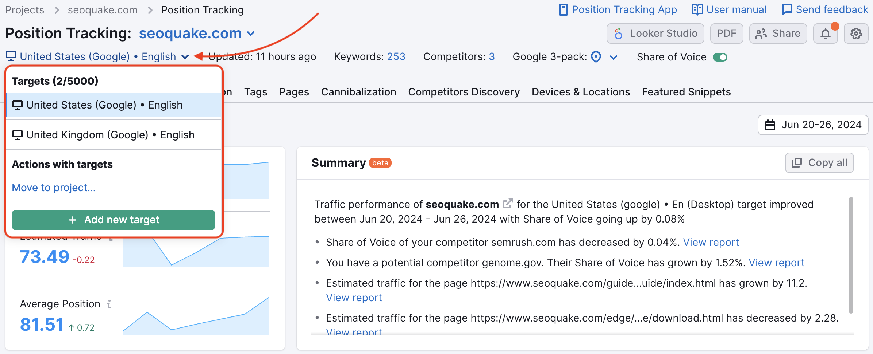Click the Estimated Traffic trend chart

[x=196, y=251]
